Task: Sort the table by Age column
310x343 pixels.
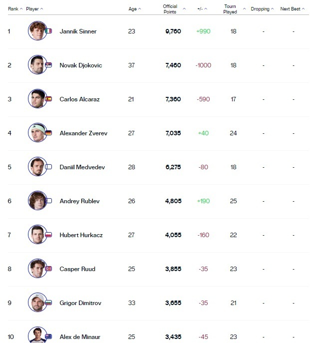Action: (134, 9)
